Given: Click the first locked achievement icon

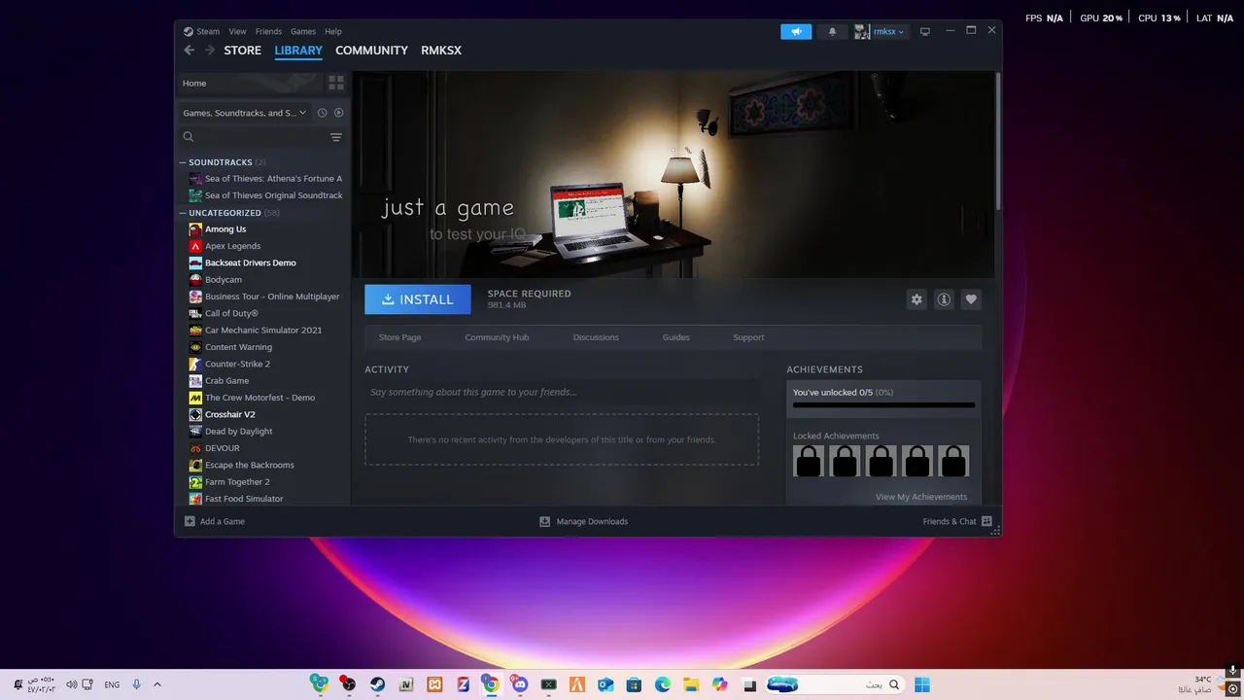Looking at the screenshot, I should click(809, 461).
